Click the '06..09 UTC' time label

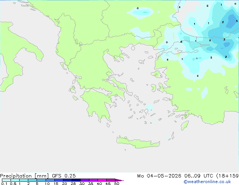coord(199,176)
